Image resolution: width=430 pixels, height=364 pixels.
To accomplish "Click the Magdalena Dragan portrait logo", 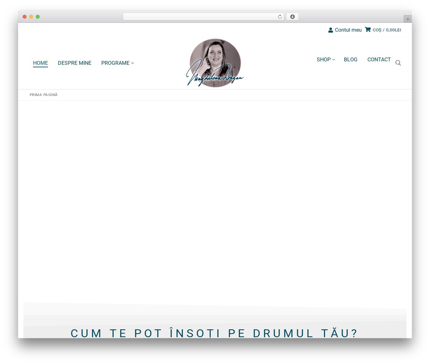I will point(215,63).
